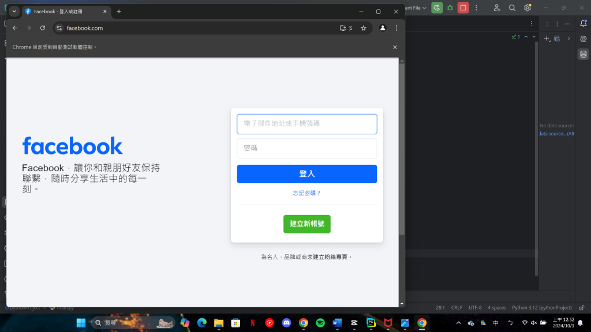This screenshot has width=591, height=332.
Task: Click the data source… link in Database panel
Action: (557, 134)
